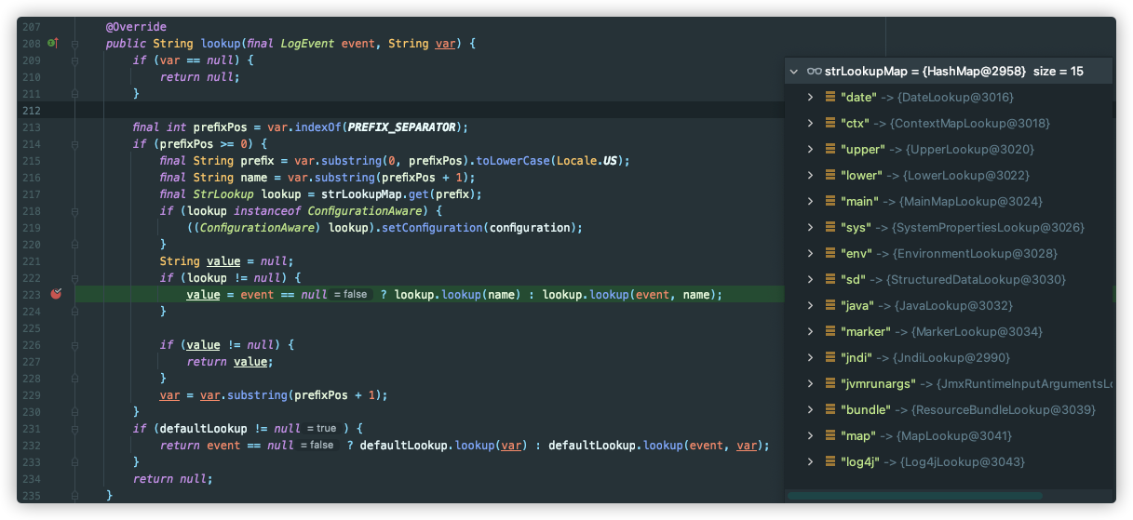
Task: Click the field icon next to "java" entry
Action: coord(829,305)
